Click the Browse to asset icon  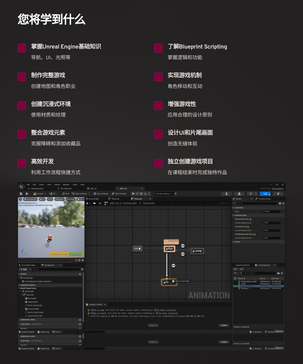pyautogui.click(x=27, y=194)
